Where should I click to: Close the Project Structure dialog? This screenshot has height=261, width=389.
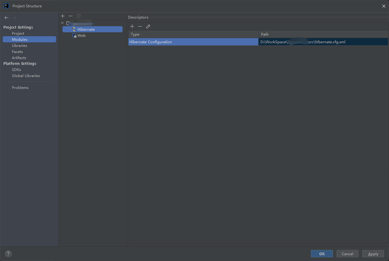pyautogui.click(x=384, y=6)
